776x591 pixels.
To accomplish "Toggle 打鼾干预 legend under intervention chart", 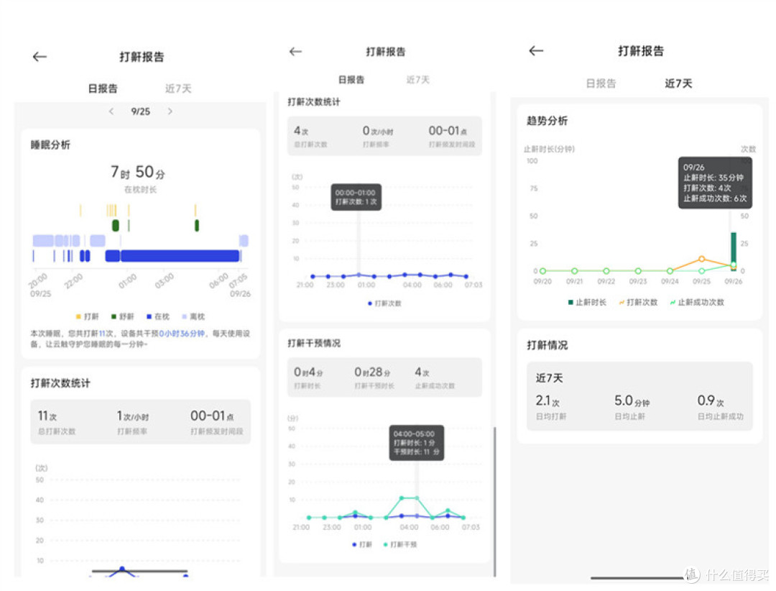I will pos(400,544).
